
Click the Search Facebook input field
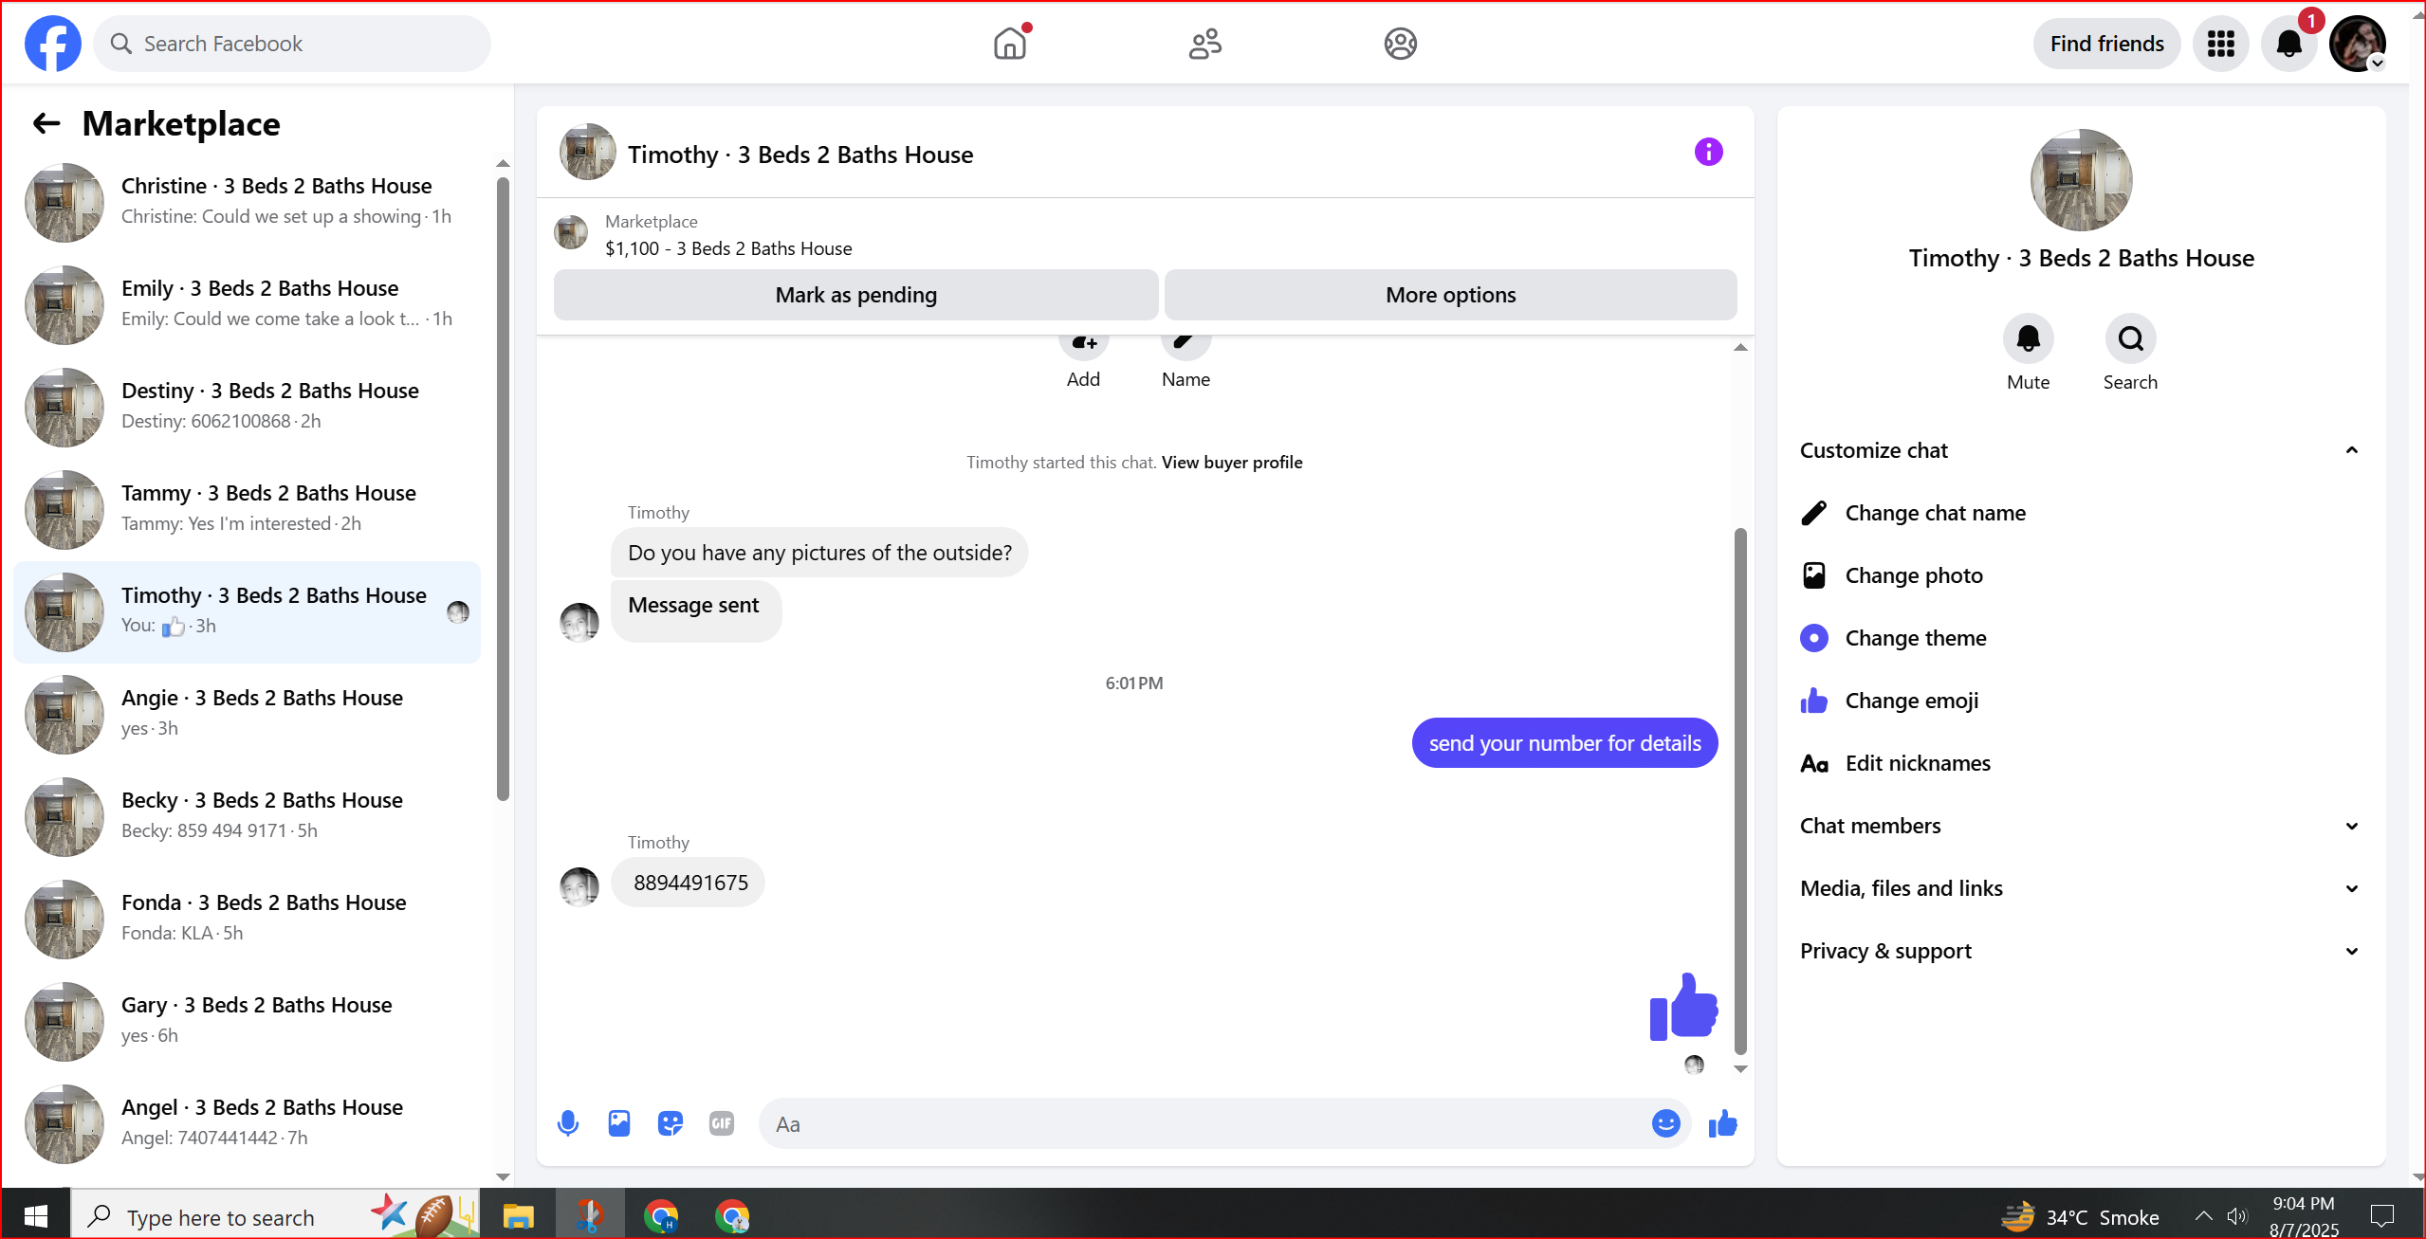click(292, 44)
